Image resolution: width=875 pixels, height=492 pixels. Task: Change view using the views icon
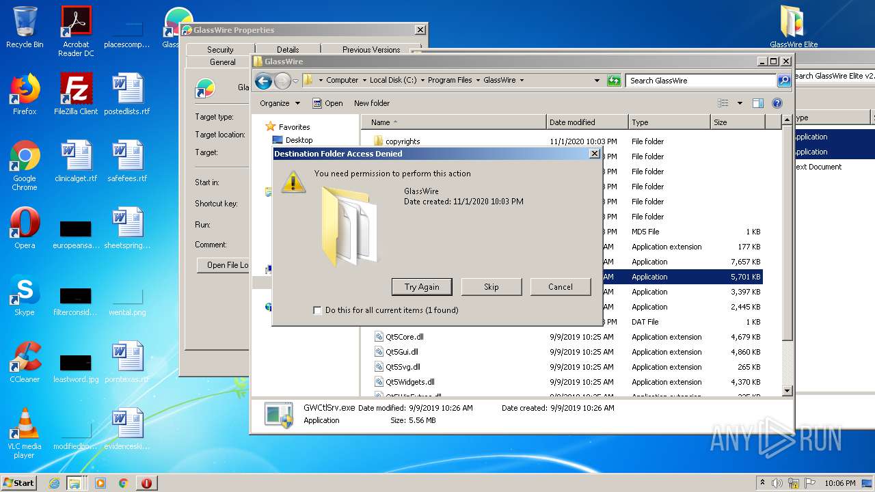(x=723, y=103)
